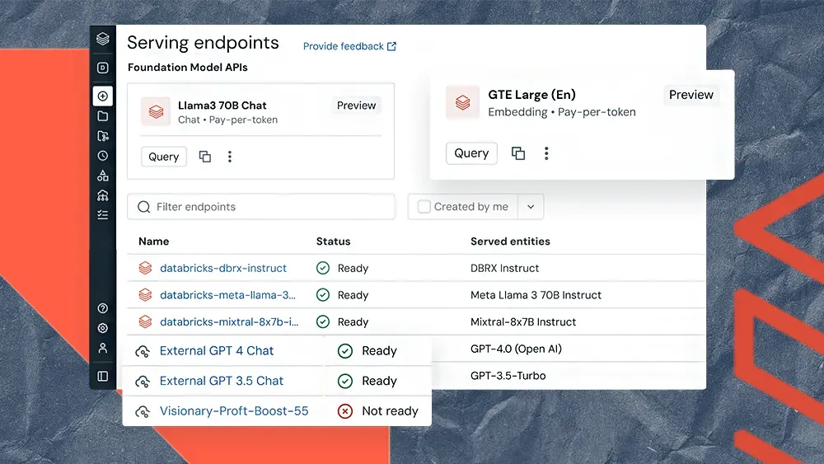Open Llama3 70B Chat more options menu
Image resolution: width=824 pixels, height=464 pixels.
pos(230,157)
